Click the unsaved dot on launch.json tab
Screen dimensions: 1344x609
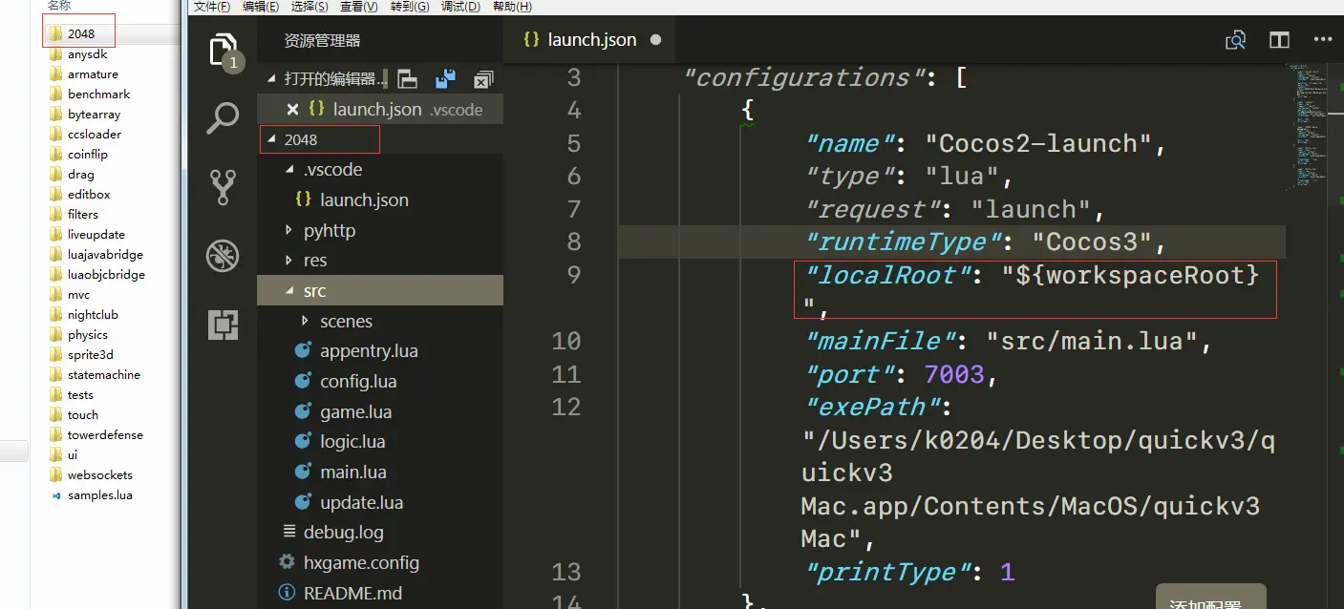pyautogui.click(x=655, y=40)
